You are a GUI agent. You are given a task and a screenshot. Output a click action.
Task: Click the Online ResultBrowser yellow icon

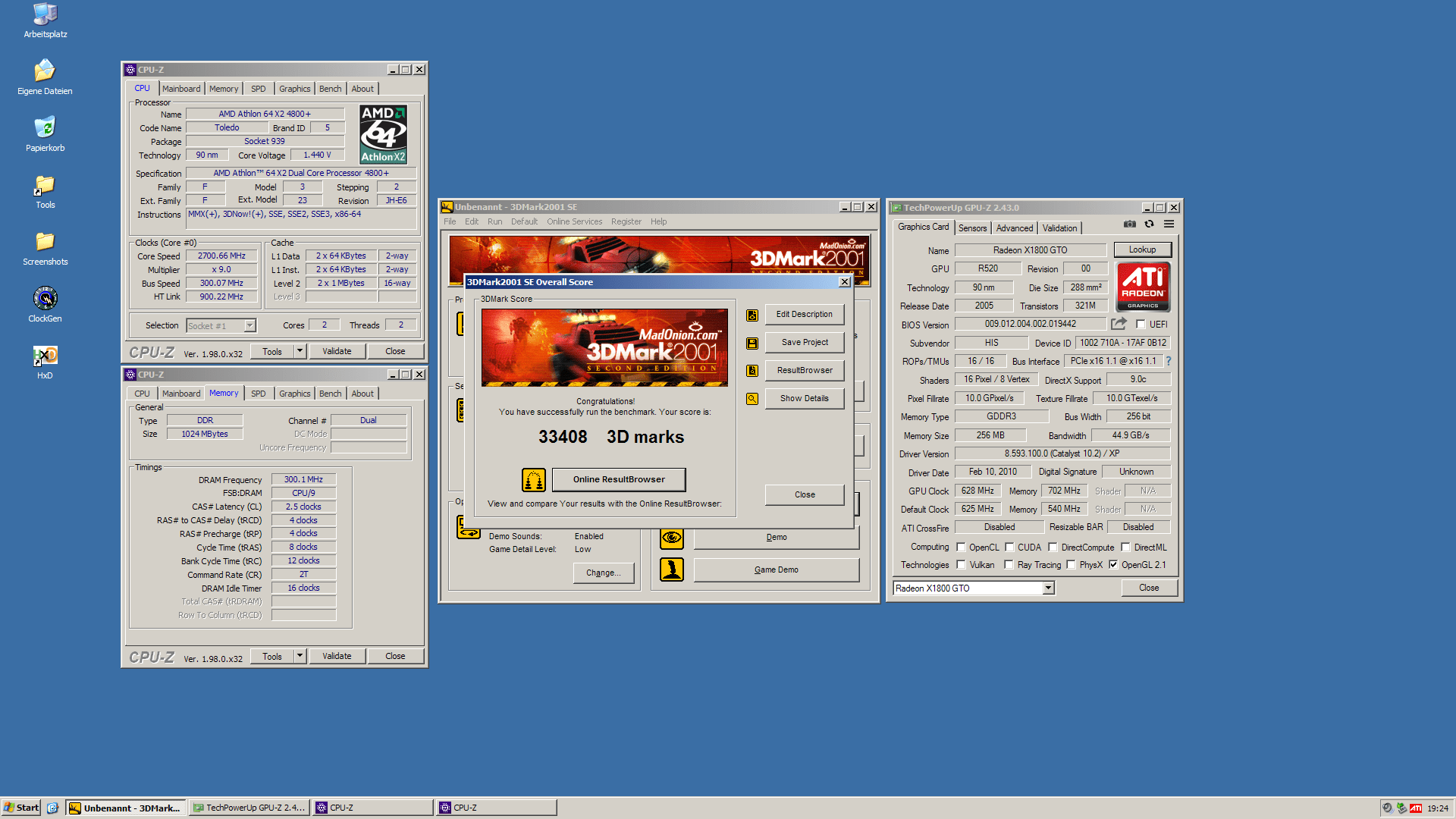point(534,480)
